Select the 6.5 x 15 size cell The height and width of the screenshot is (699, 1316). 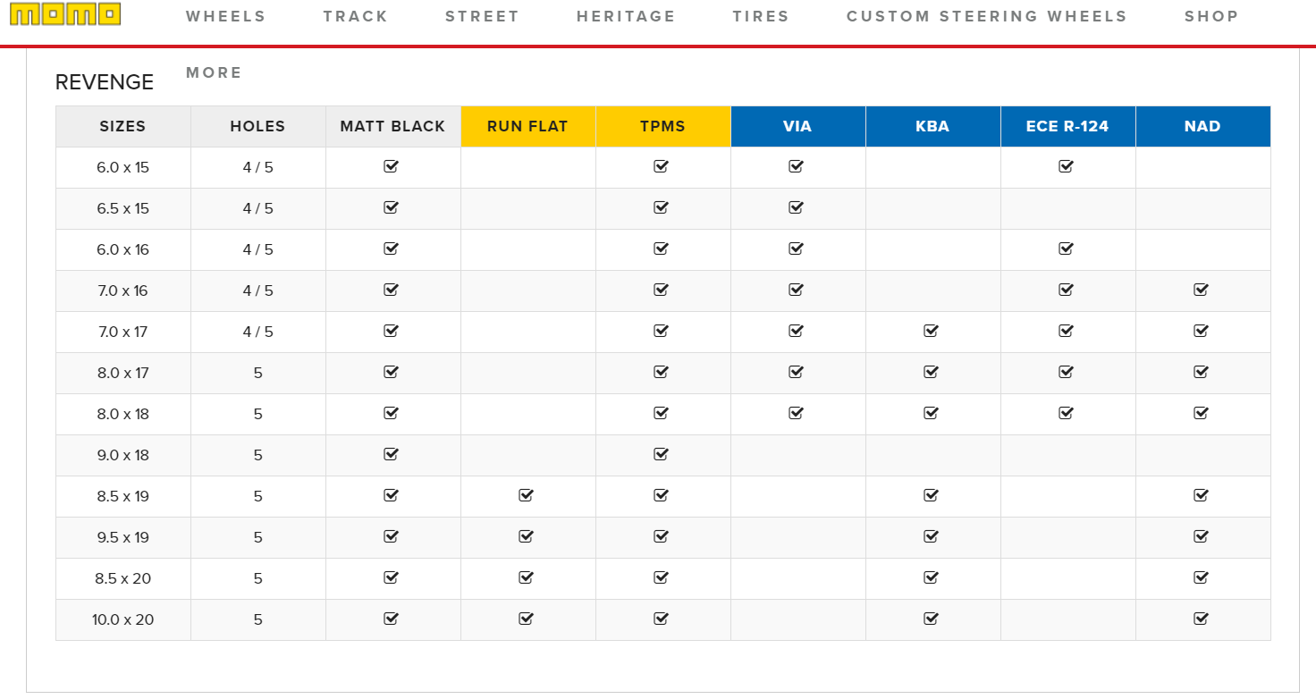click(x=123, y=208)
